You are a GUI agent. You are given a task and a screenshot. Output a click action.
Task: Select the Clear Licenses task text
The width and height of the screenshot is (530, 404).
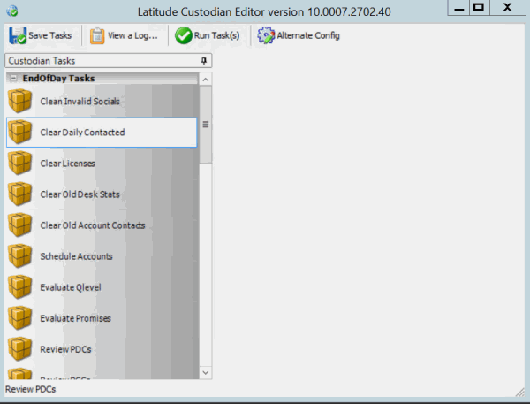[x=68, y=164]
